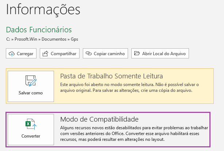Click the Copiar caminho text
This screenshot has width=224, height=151.
(109, 54)
